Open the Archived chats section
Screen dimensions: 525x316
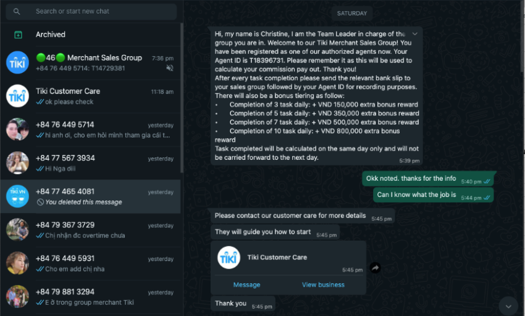[x=90, y=35]
